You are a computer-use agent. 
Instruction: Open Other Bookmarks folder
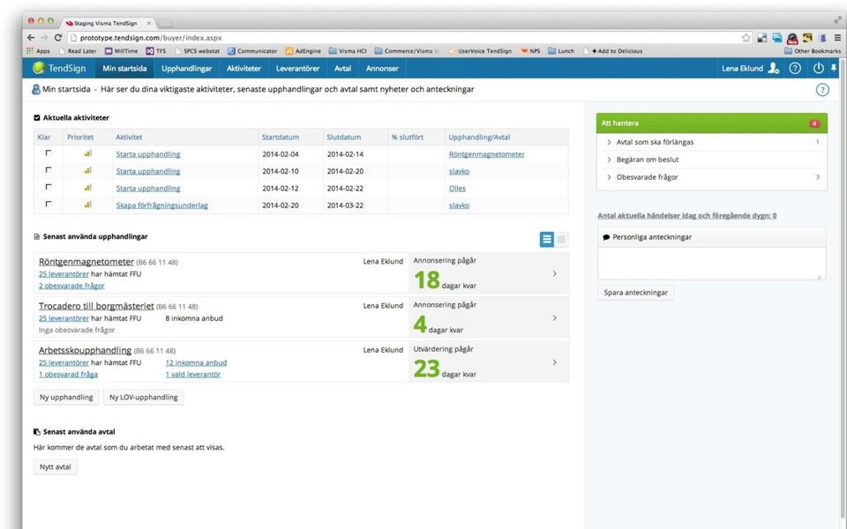coord(813,51)
